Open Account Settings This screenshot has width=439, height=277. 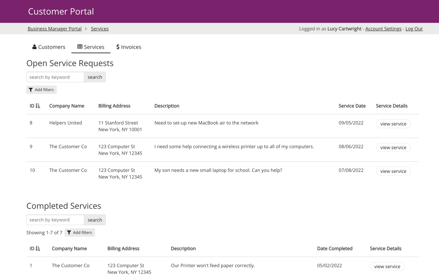point(383,28)
